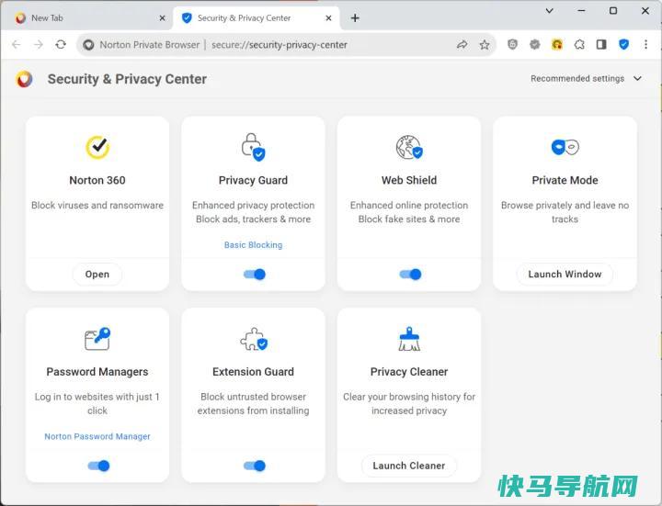Click the Private Mode mask icon

coord(565,147)
